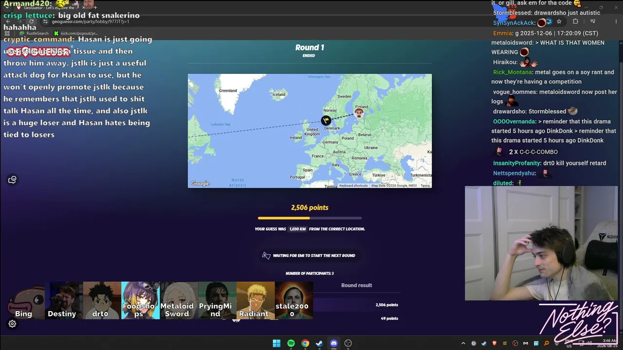This screenshot has width=623, height=350.
Task: Expand the Chrome tab search dropdown
Action: 7,7
